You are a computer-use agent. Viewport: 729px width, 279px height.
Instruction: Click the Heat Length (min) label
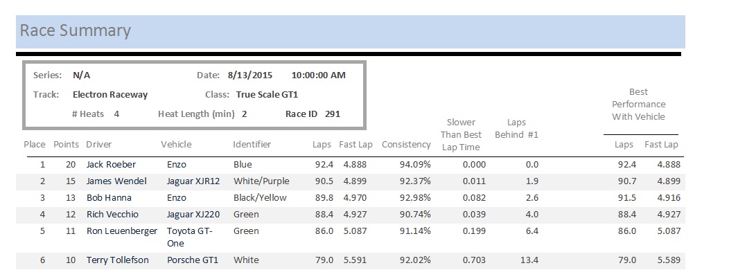tap(196, 114)
